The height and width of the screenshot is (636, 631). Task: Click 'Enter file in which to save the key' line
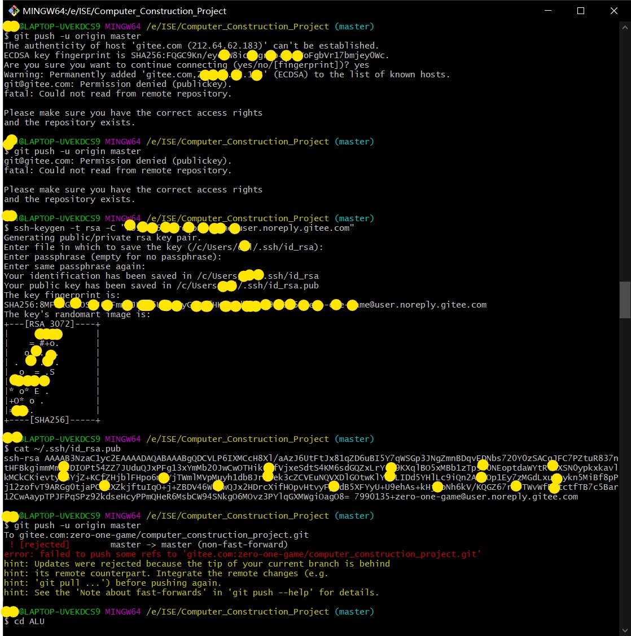[x=164, y=247]
